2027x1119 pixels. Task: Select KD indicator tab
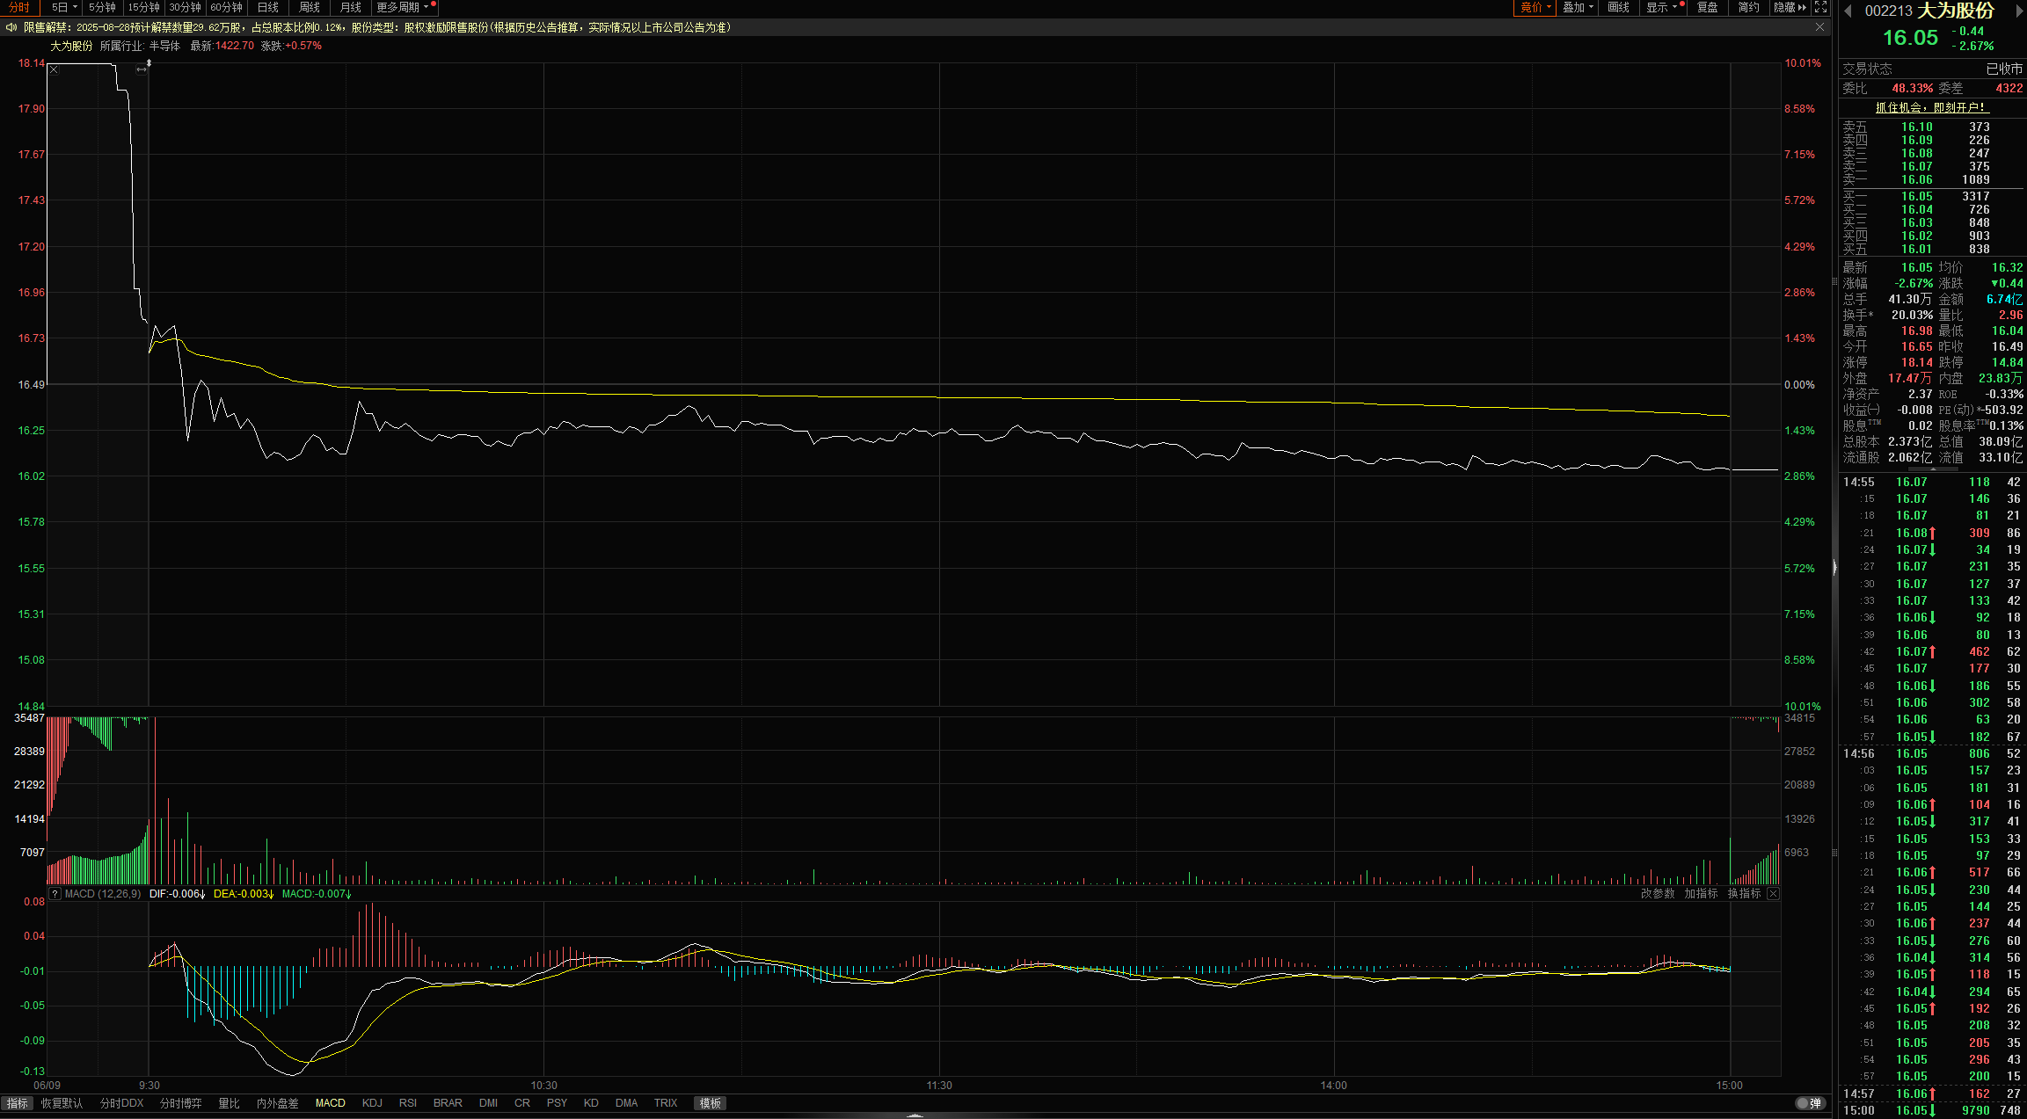pos(591,1103)
